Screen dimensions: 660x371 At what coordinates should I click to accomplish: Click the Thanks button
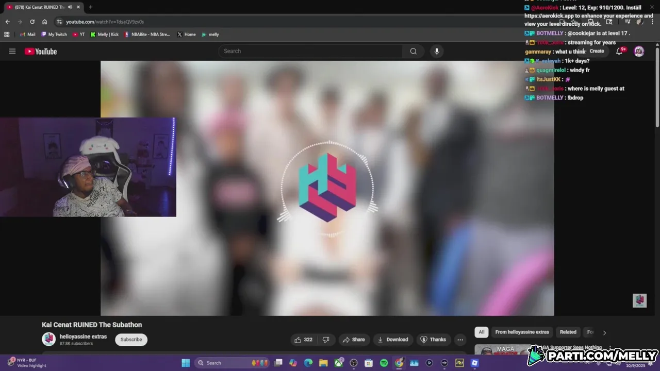coord(433,340)
